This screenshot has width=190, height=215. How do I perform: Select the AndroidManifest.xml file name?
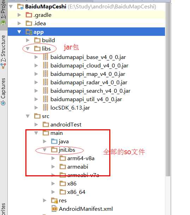click(86, 209)
